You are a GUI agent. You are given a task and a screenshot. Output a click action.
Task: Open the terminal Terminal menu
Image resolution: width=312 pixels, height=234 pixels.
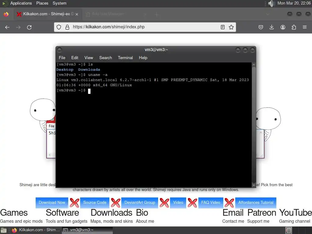(x=125, y=58)
